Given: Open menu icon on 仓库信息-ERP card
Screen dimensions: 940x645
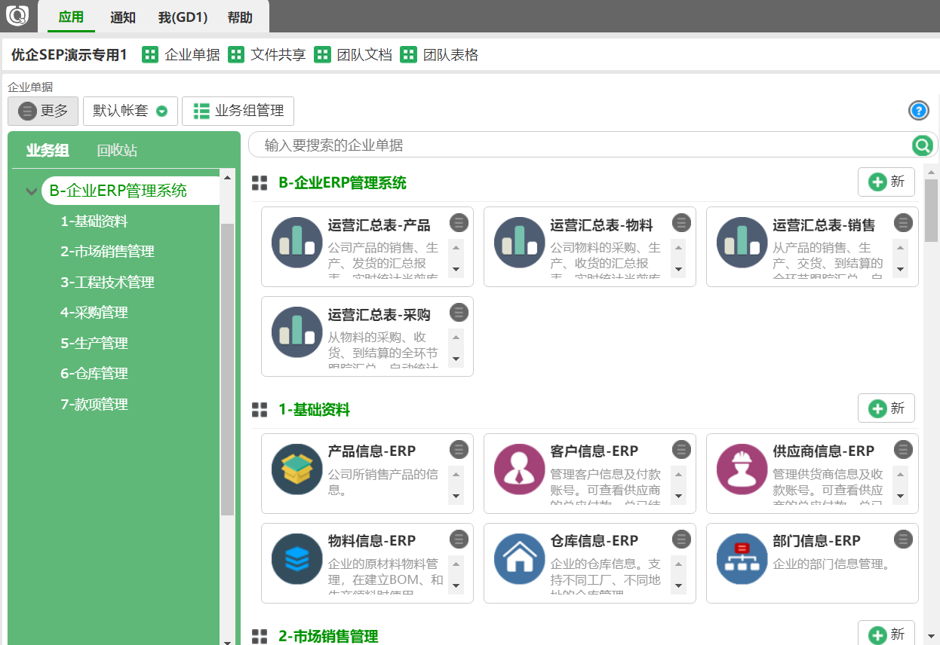Looking at the screenshot, I should pos(681,539).
